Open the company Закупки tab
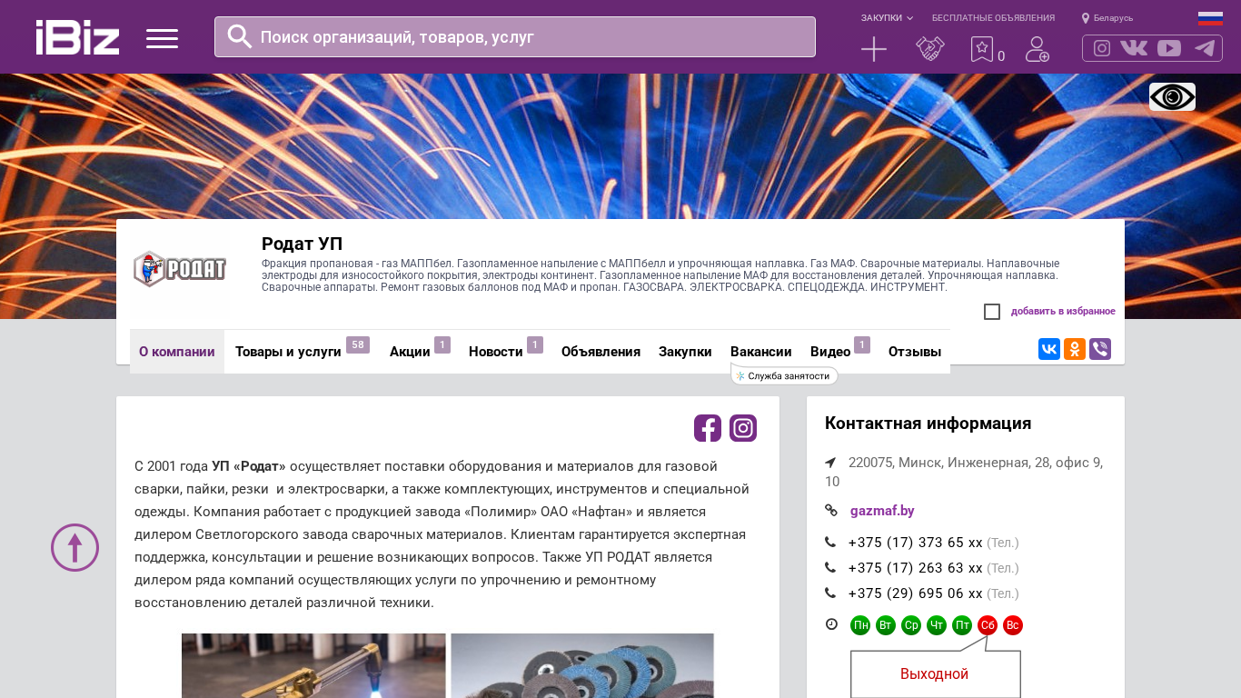 click(685, 352)
